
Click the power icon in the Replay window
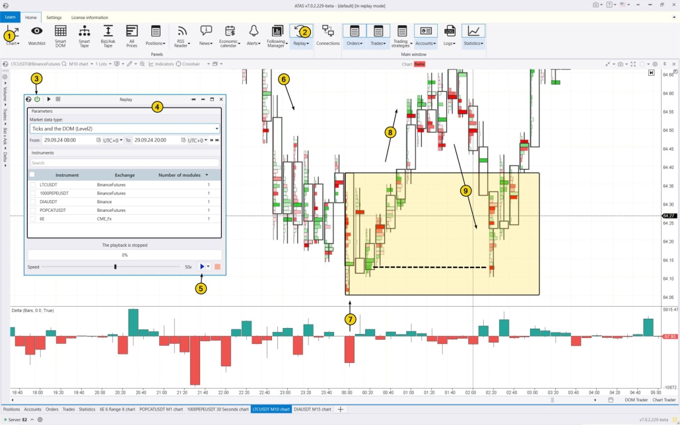[38, 99]
